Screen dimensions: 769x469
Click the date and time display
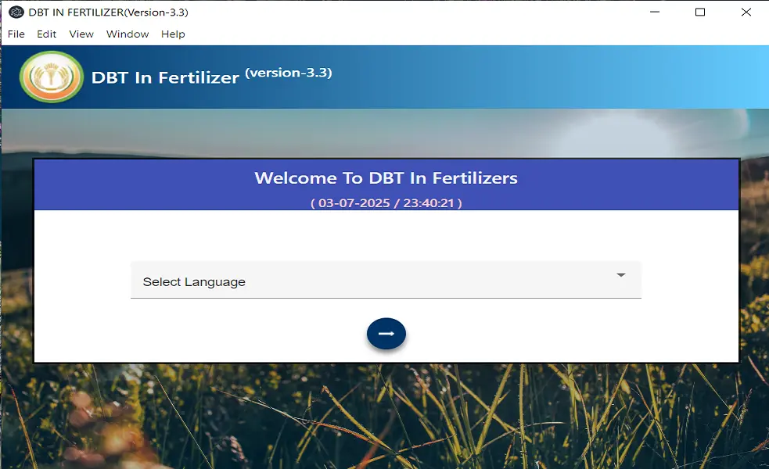[x=386, y=202]
